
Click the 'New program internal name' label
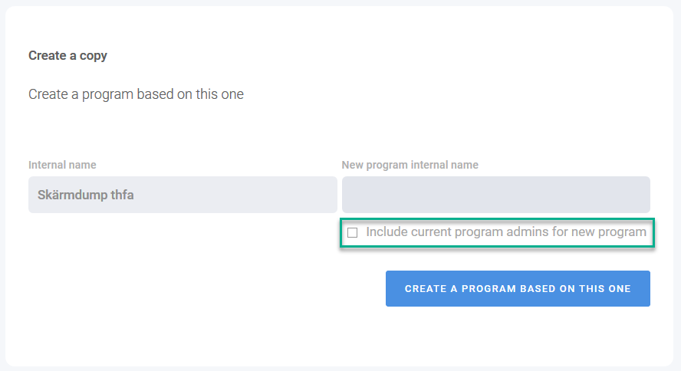click(x=410, y=165)
